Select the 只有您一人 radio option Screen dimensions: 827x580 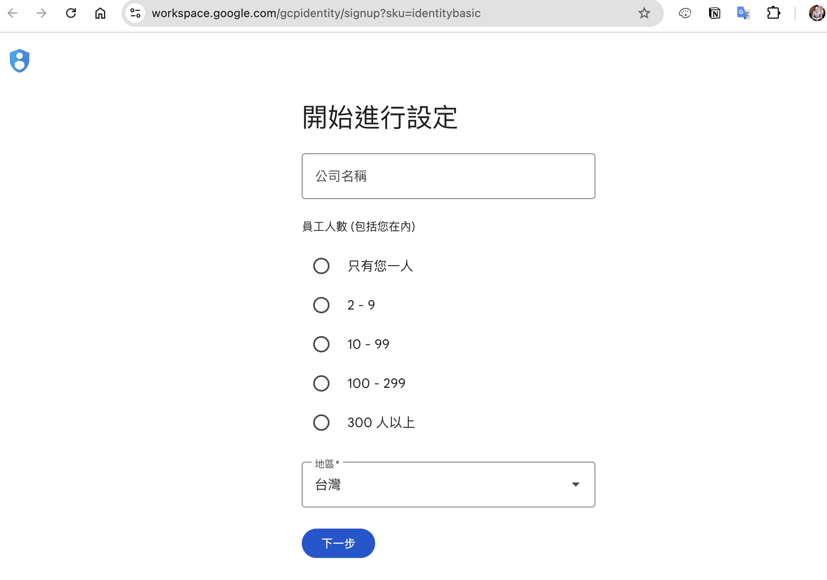tap(321, 266)
